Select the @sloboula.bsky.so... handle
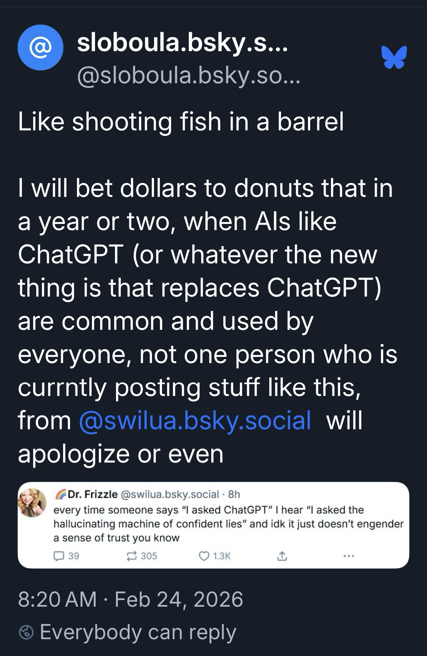The width and height of the screenshot is (427, 656). pos(188,75)
